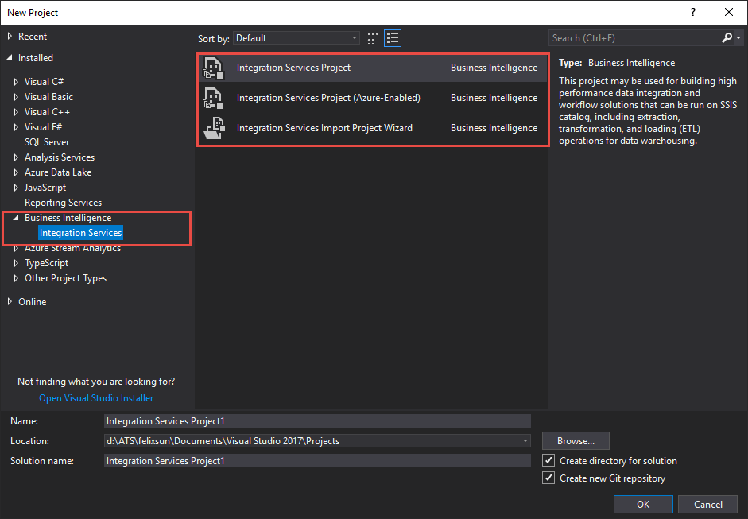Close the New Project dialog
The height and width of the screenshot is (519, 748).
728,13
